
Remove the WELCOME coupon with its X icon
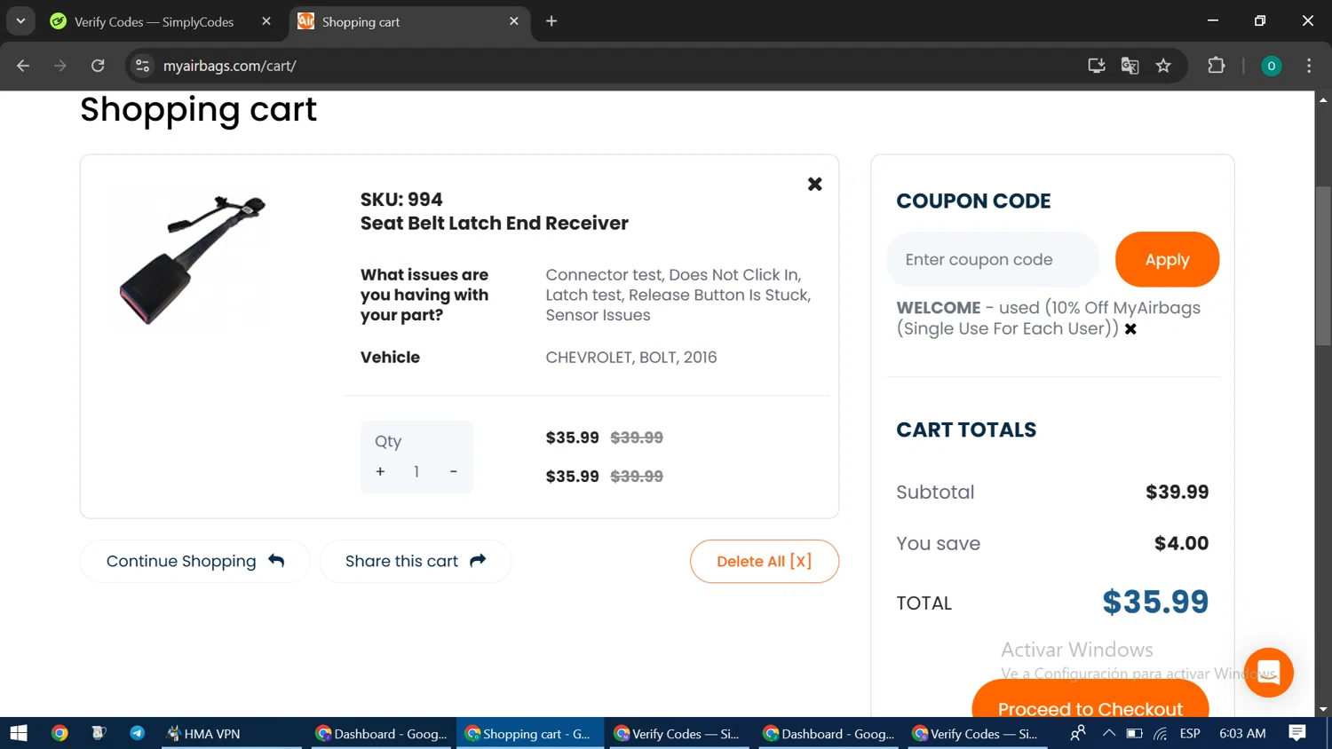click(x=1130, y=329)
